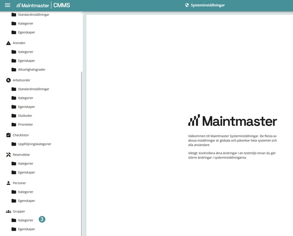Open Egenskaper under Arbetsorder
The height and width of the screenshot is (236, 293).
[27, 107]
